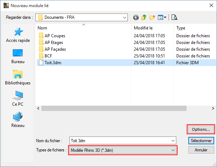The image size is (217, 167).
Task: Open the view menu icon
Action: point(162,18)
